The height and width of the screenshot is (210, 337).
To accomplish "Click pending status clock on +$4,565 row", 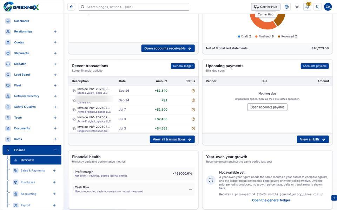I will tap(193, 128).
